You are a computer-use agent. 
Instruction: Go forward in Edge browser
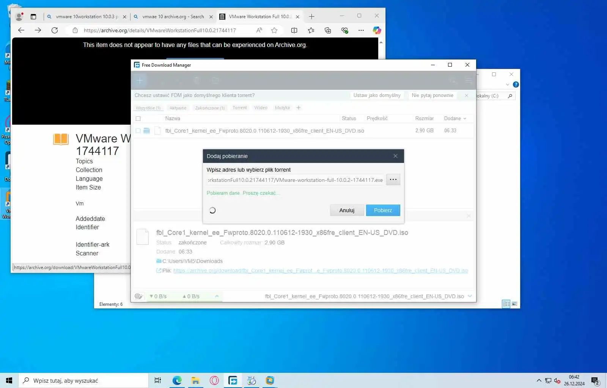(38, 30)
